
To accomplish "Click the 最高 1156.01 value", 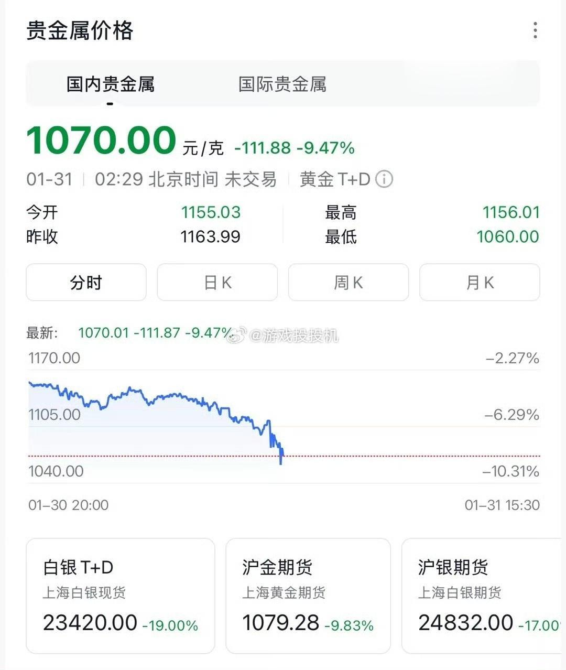I will pos(510,212).
